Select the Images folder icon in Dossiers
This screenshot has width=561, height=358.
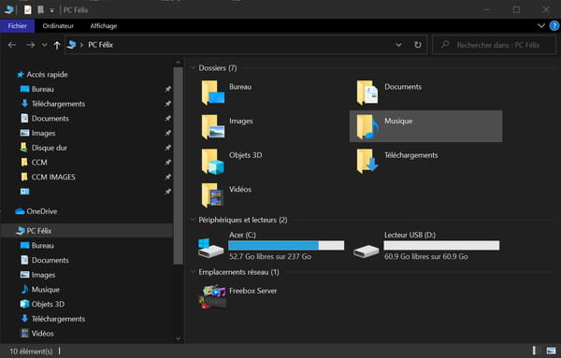coord(213,127)
